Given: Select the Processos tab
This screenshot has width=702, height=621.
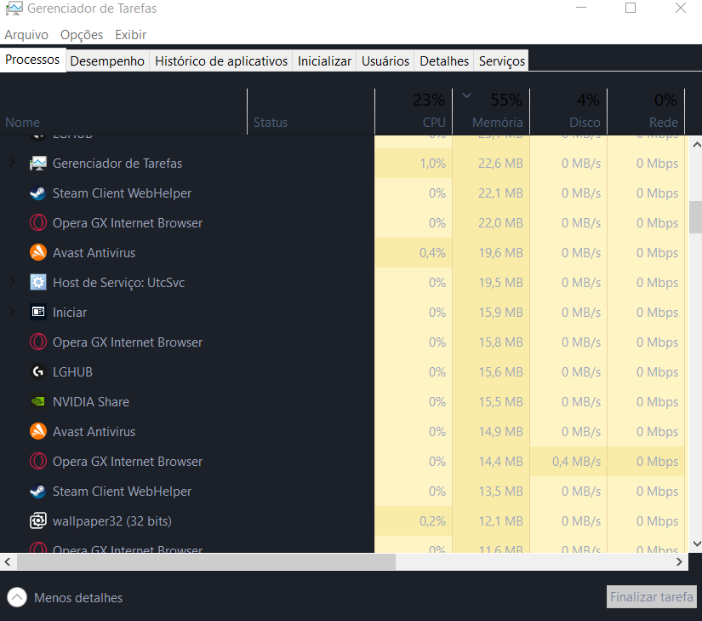Looking at the screenshot, I should [32, 60].
